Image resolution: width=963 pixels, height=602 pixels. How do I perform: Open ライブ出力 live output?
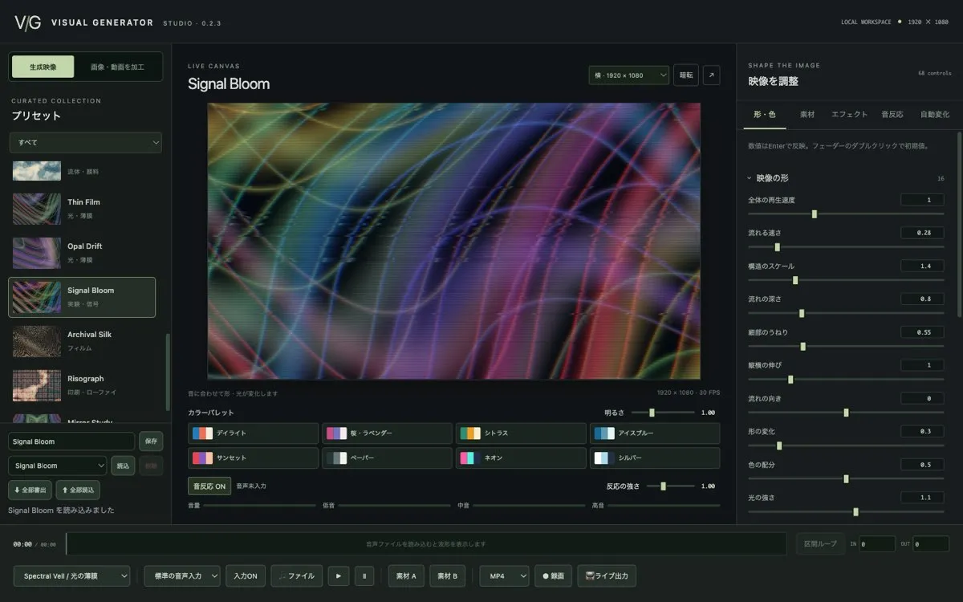[607, 576]
